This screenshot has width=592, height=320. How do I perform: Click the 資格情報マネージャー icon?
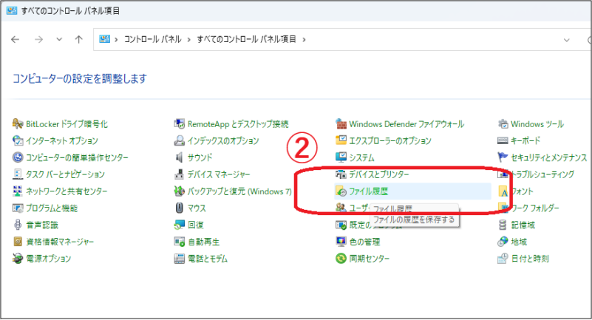click(x=18, y=242)
